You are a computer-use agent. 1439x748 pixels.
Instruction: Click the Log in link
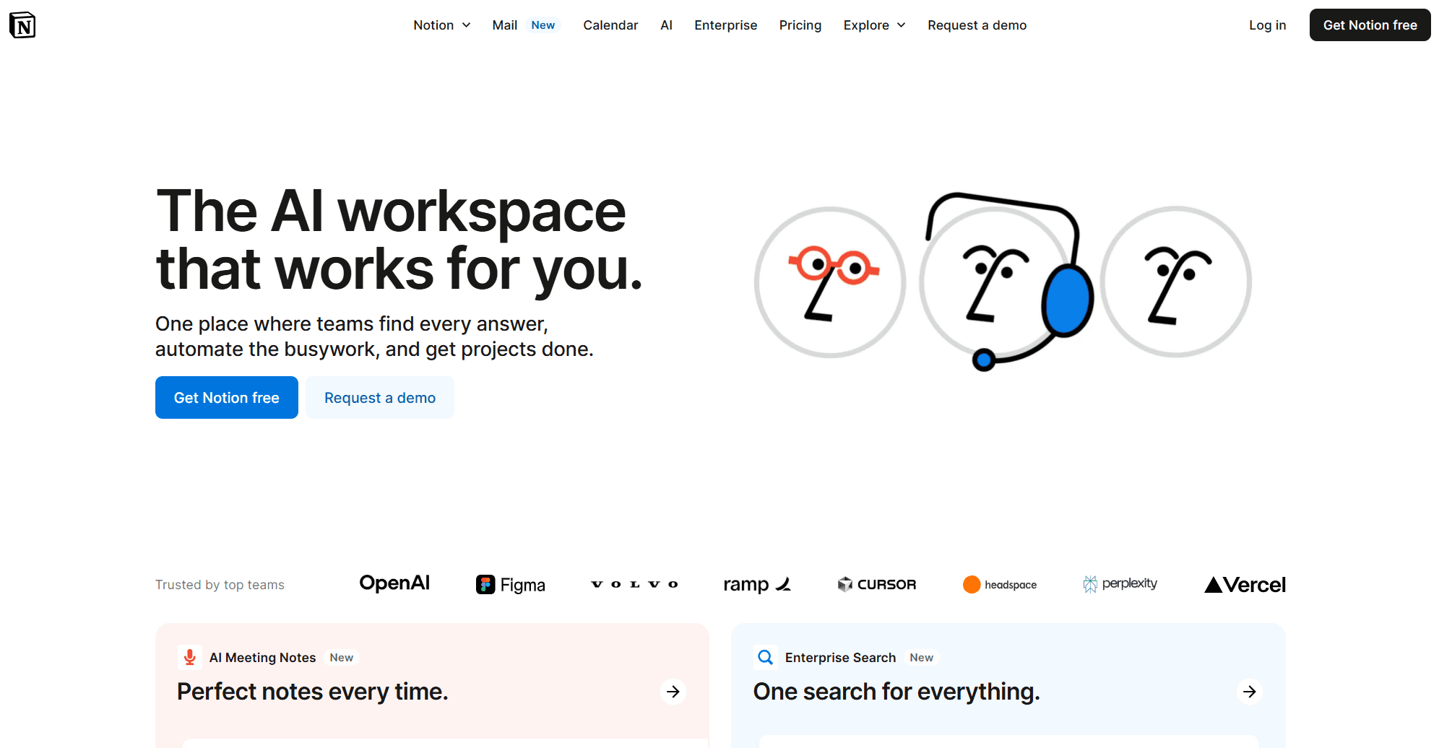[1267, 25]
